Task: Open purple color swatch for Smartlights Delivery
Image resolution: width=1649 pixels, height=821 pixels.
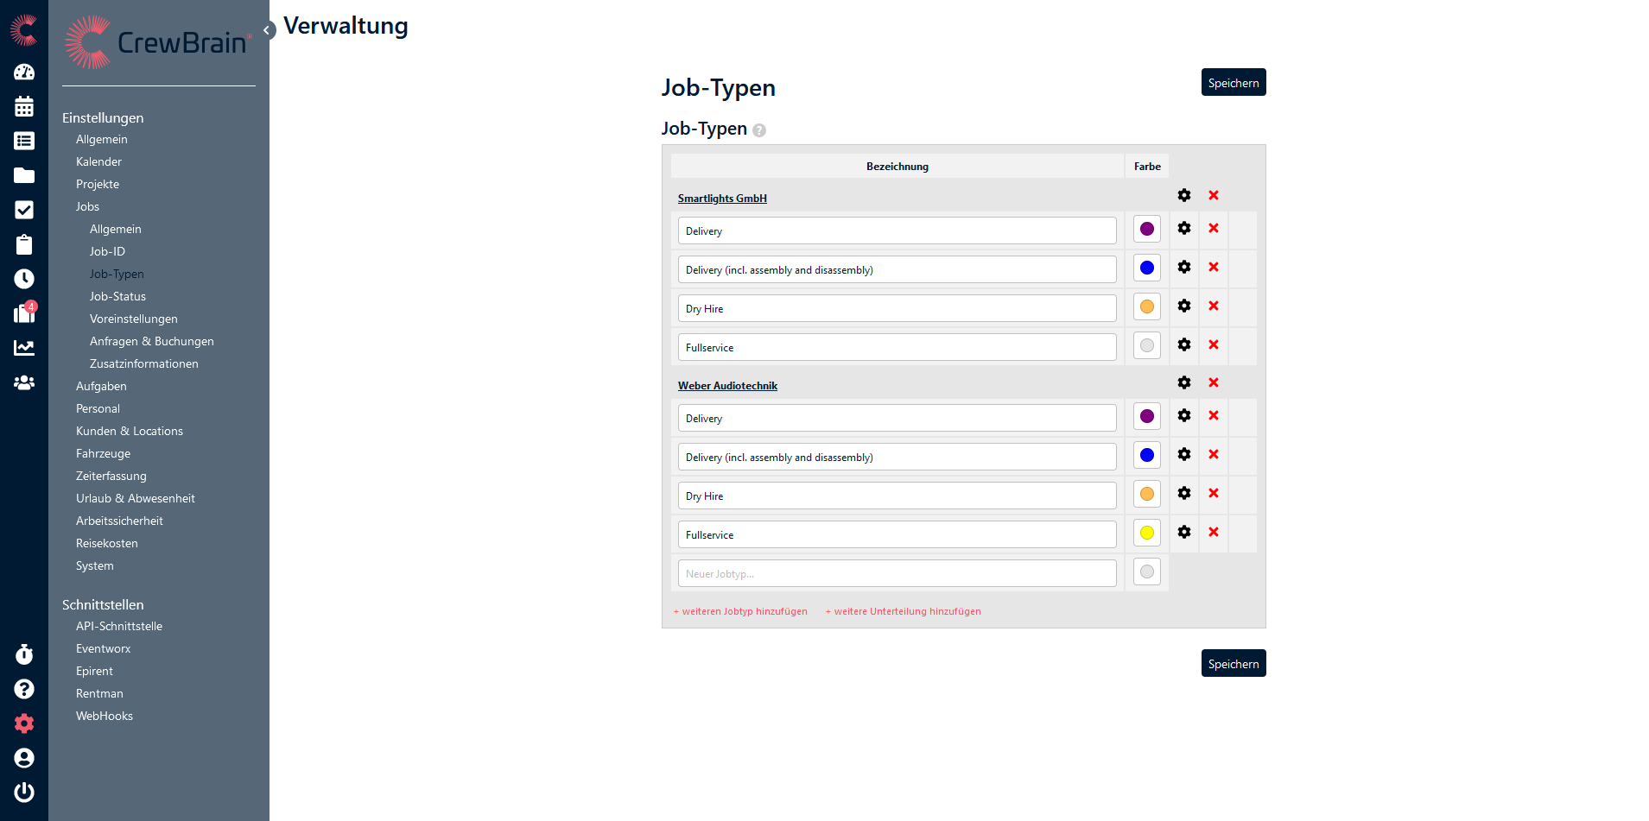Action: tap(1146, 230)
